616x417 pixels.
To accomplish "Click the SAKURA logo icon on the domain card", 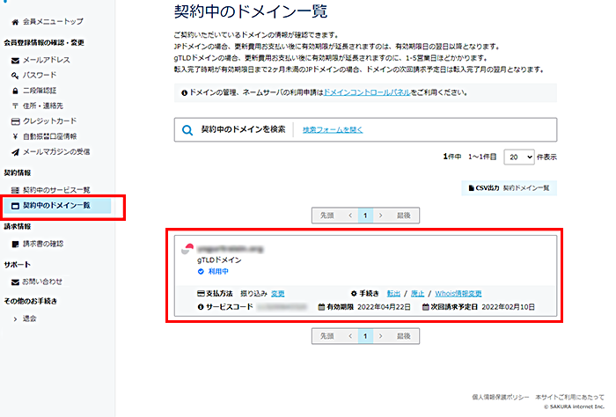I will [187, 249].
